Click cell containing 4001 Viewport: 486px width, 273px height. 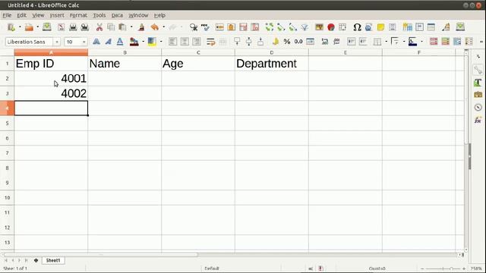(x=51, y=79)
